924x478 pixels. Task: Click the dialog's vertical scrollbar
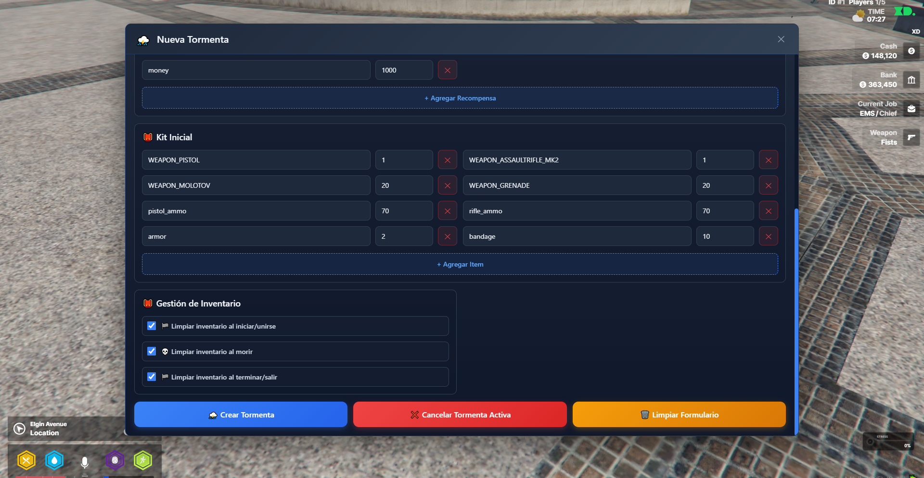pyautogui.click(x=796, y=321)
